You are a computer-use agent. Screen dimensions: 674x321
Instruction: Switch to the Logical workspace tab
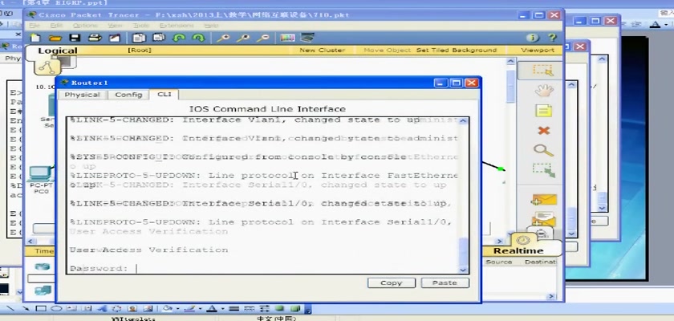[57, 51]
